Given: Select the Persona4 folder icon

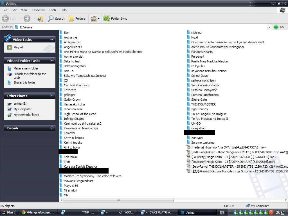Looking at the screenshot, I should pyautogui.click(x=188, y=56).
